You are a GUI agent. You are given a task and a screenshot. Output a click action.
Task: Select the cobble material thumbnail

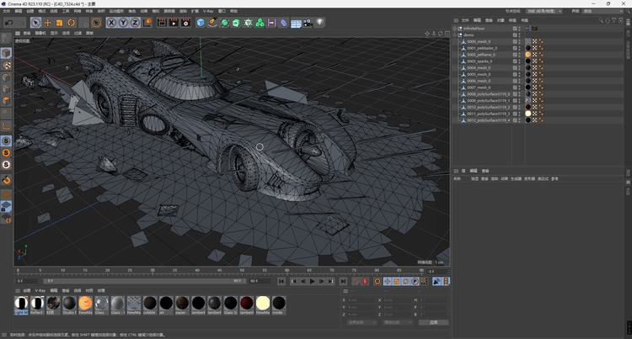(149, 305)
